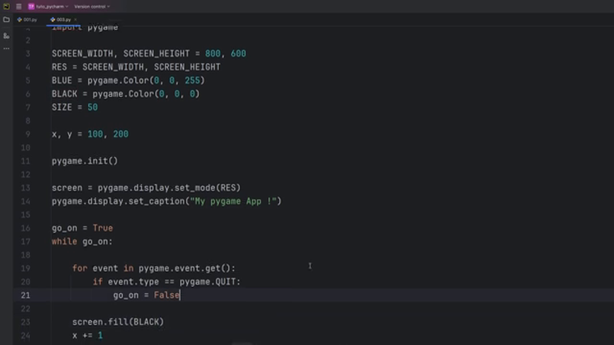Click the More tool windows ellipsis icon
Screen dimensions: 614x345
(6, 48)
